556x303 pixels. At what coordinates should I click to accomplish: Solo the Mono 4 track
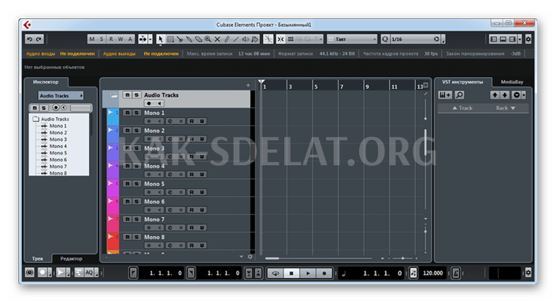pyautogui.click(x=136, y=166)
